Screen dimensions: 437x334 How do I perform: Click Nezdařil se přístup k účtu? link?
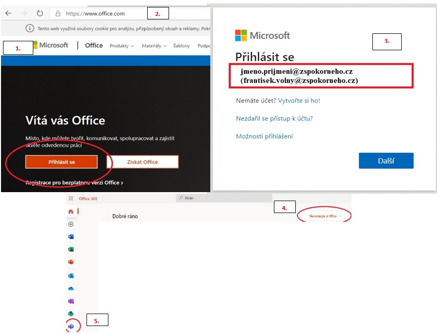pyautogui.click(x=274, y=118)
